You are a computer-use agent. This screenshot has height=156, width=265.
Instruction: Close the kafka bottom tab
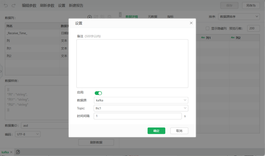pyautogui.click(x=11, y=152)
